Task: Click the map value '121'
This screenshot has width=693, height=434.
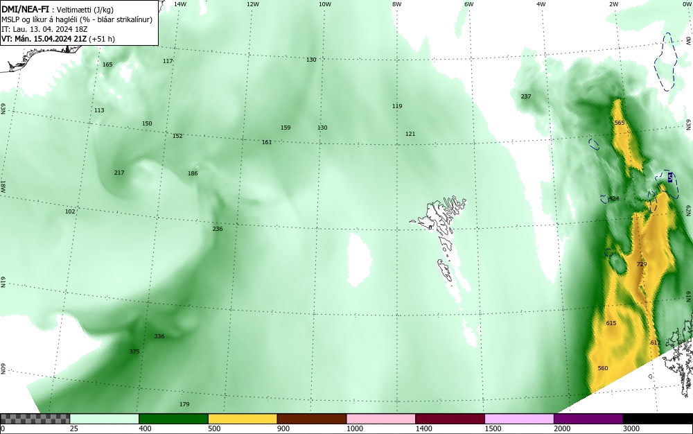Action: tap(410, 134)
